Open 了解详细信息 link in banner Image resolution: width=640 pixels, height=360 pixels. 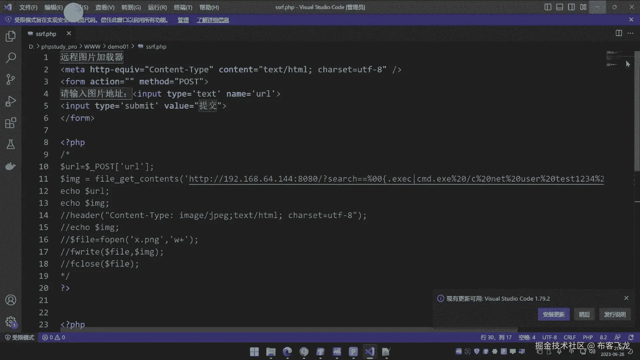[x=213, y=20]
